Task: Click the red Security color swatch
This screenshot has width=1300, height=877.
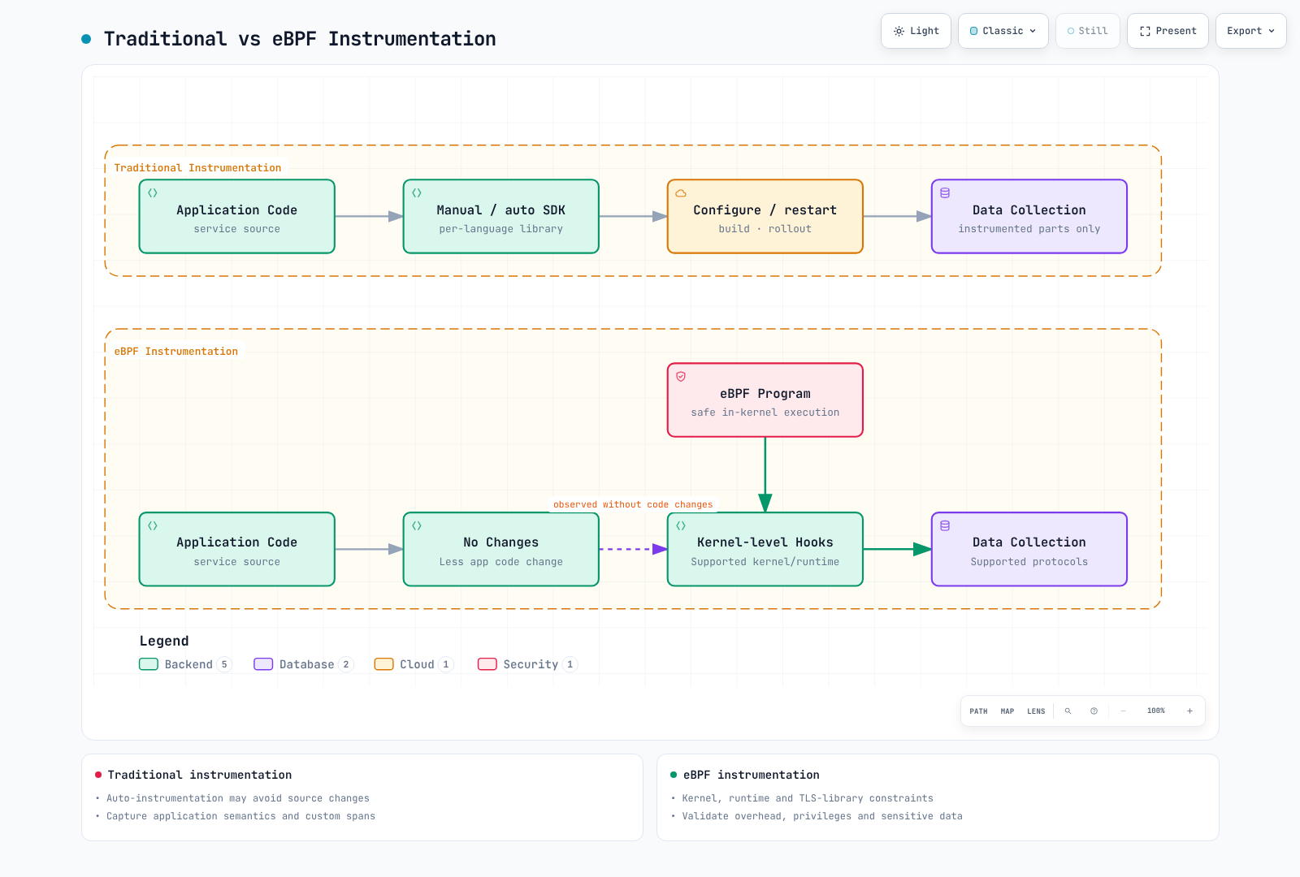Action: (x=487, y=664)
